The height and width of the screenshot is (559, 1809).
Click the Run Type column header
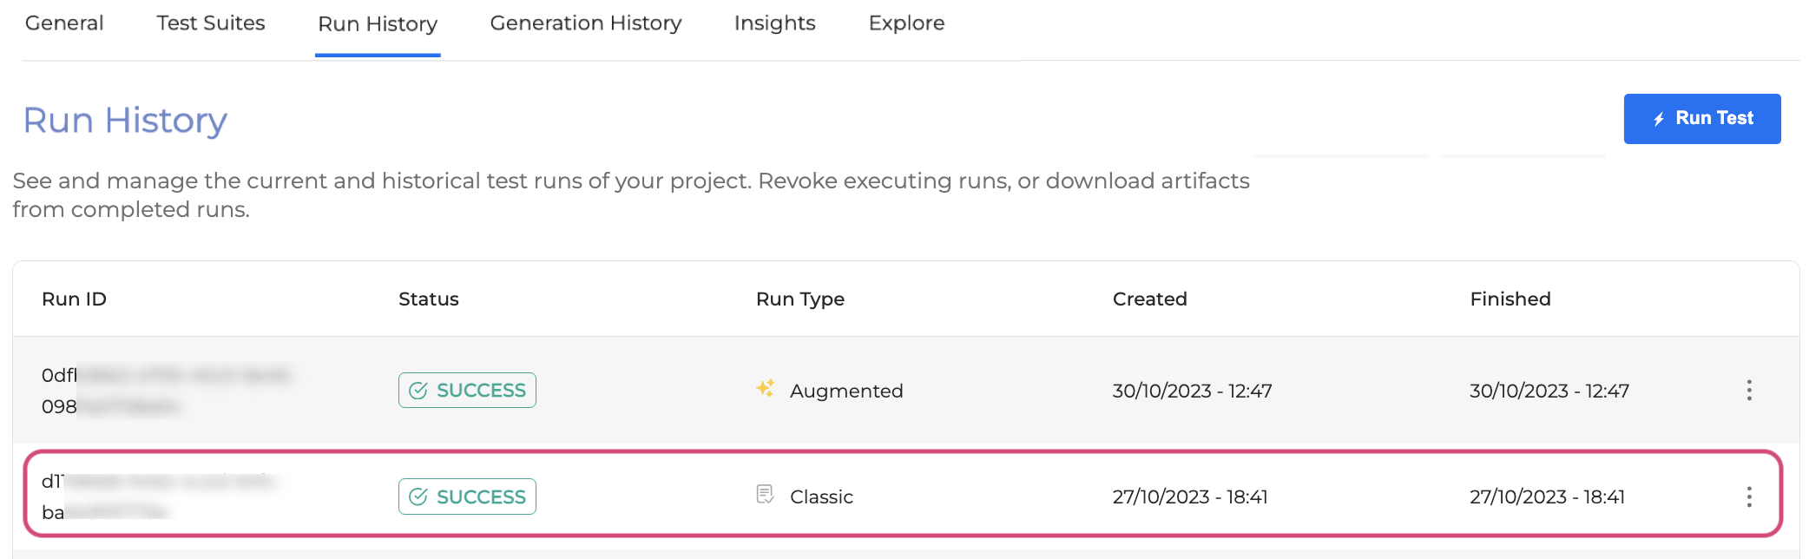click(799, 299)
